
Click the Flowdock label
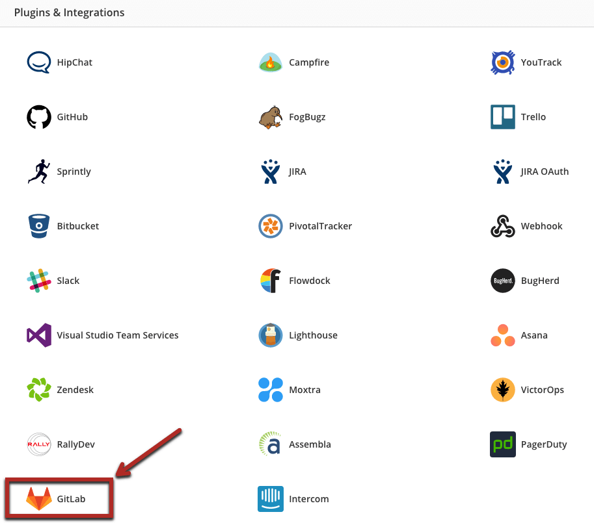(x=310, y=281)
